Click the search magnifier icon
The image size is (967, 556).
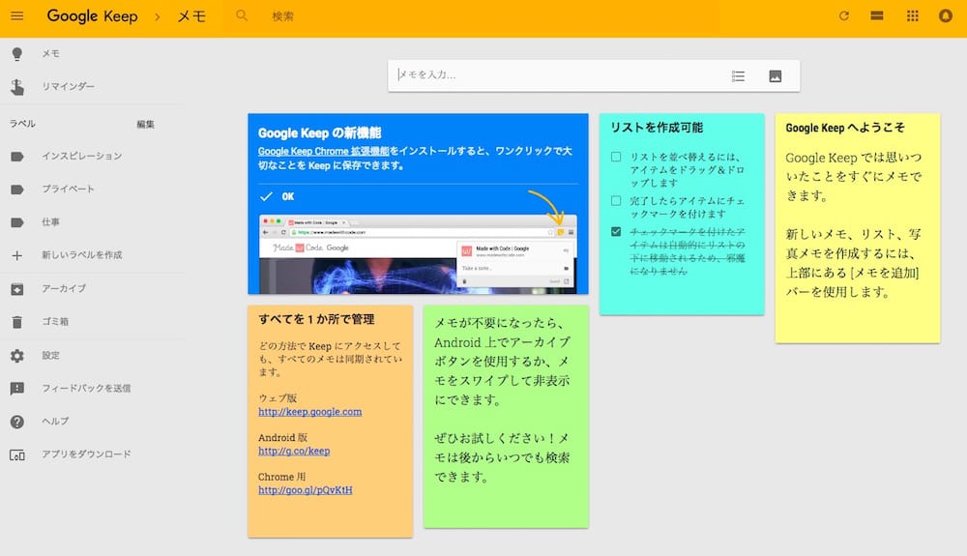242,15
